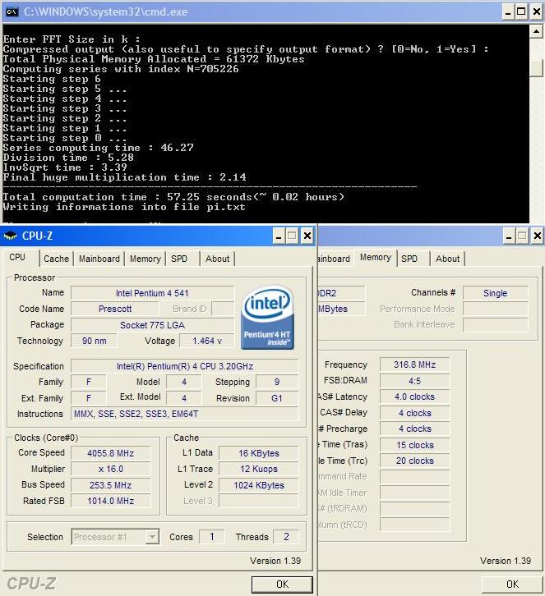Maximize the cmd.exe window
Image resolution: width=545 pixels, height=596 pixels.
coord(522,12)
